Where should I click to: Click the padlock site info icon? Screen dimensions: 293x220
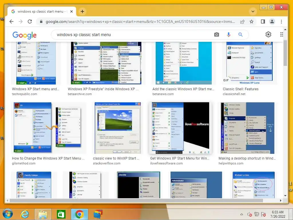41,21
